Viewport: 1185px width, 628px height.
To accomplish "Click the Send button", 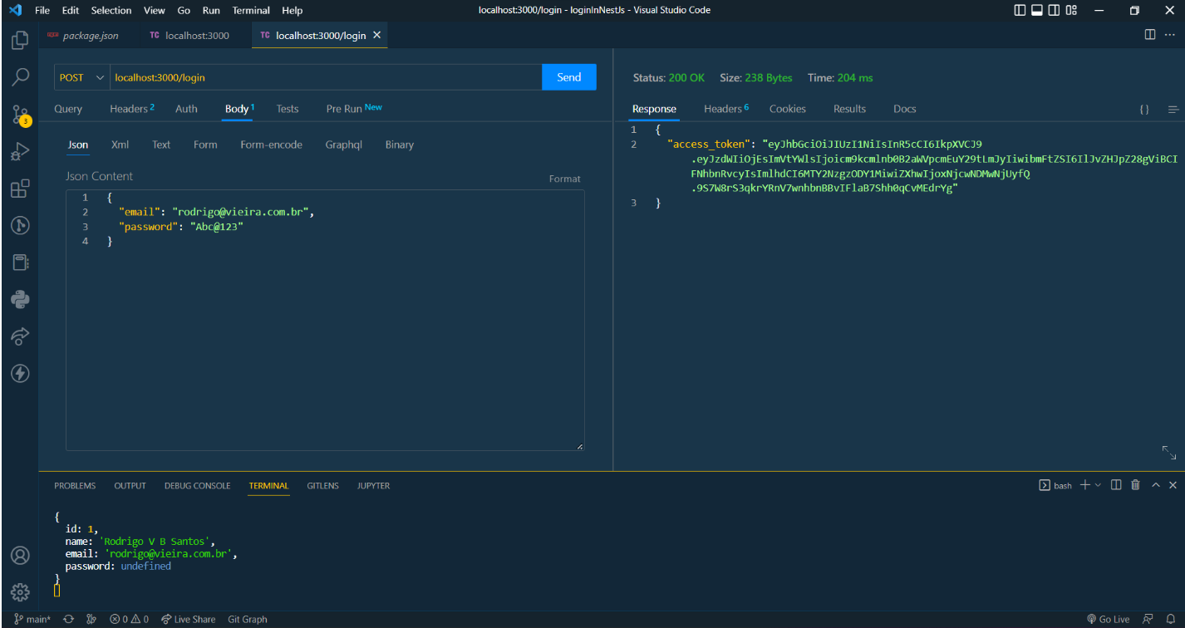I will point(568,76).
